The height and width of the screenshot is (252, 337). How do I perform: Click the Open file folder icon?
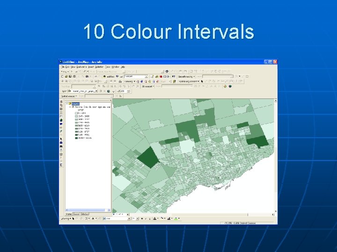click(x=66, y=76)
